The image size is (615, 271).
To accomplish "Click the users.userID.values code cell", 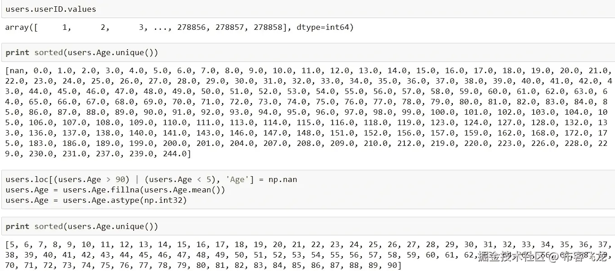I will pos(51,9).
